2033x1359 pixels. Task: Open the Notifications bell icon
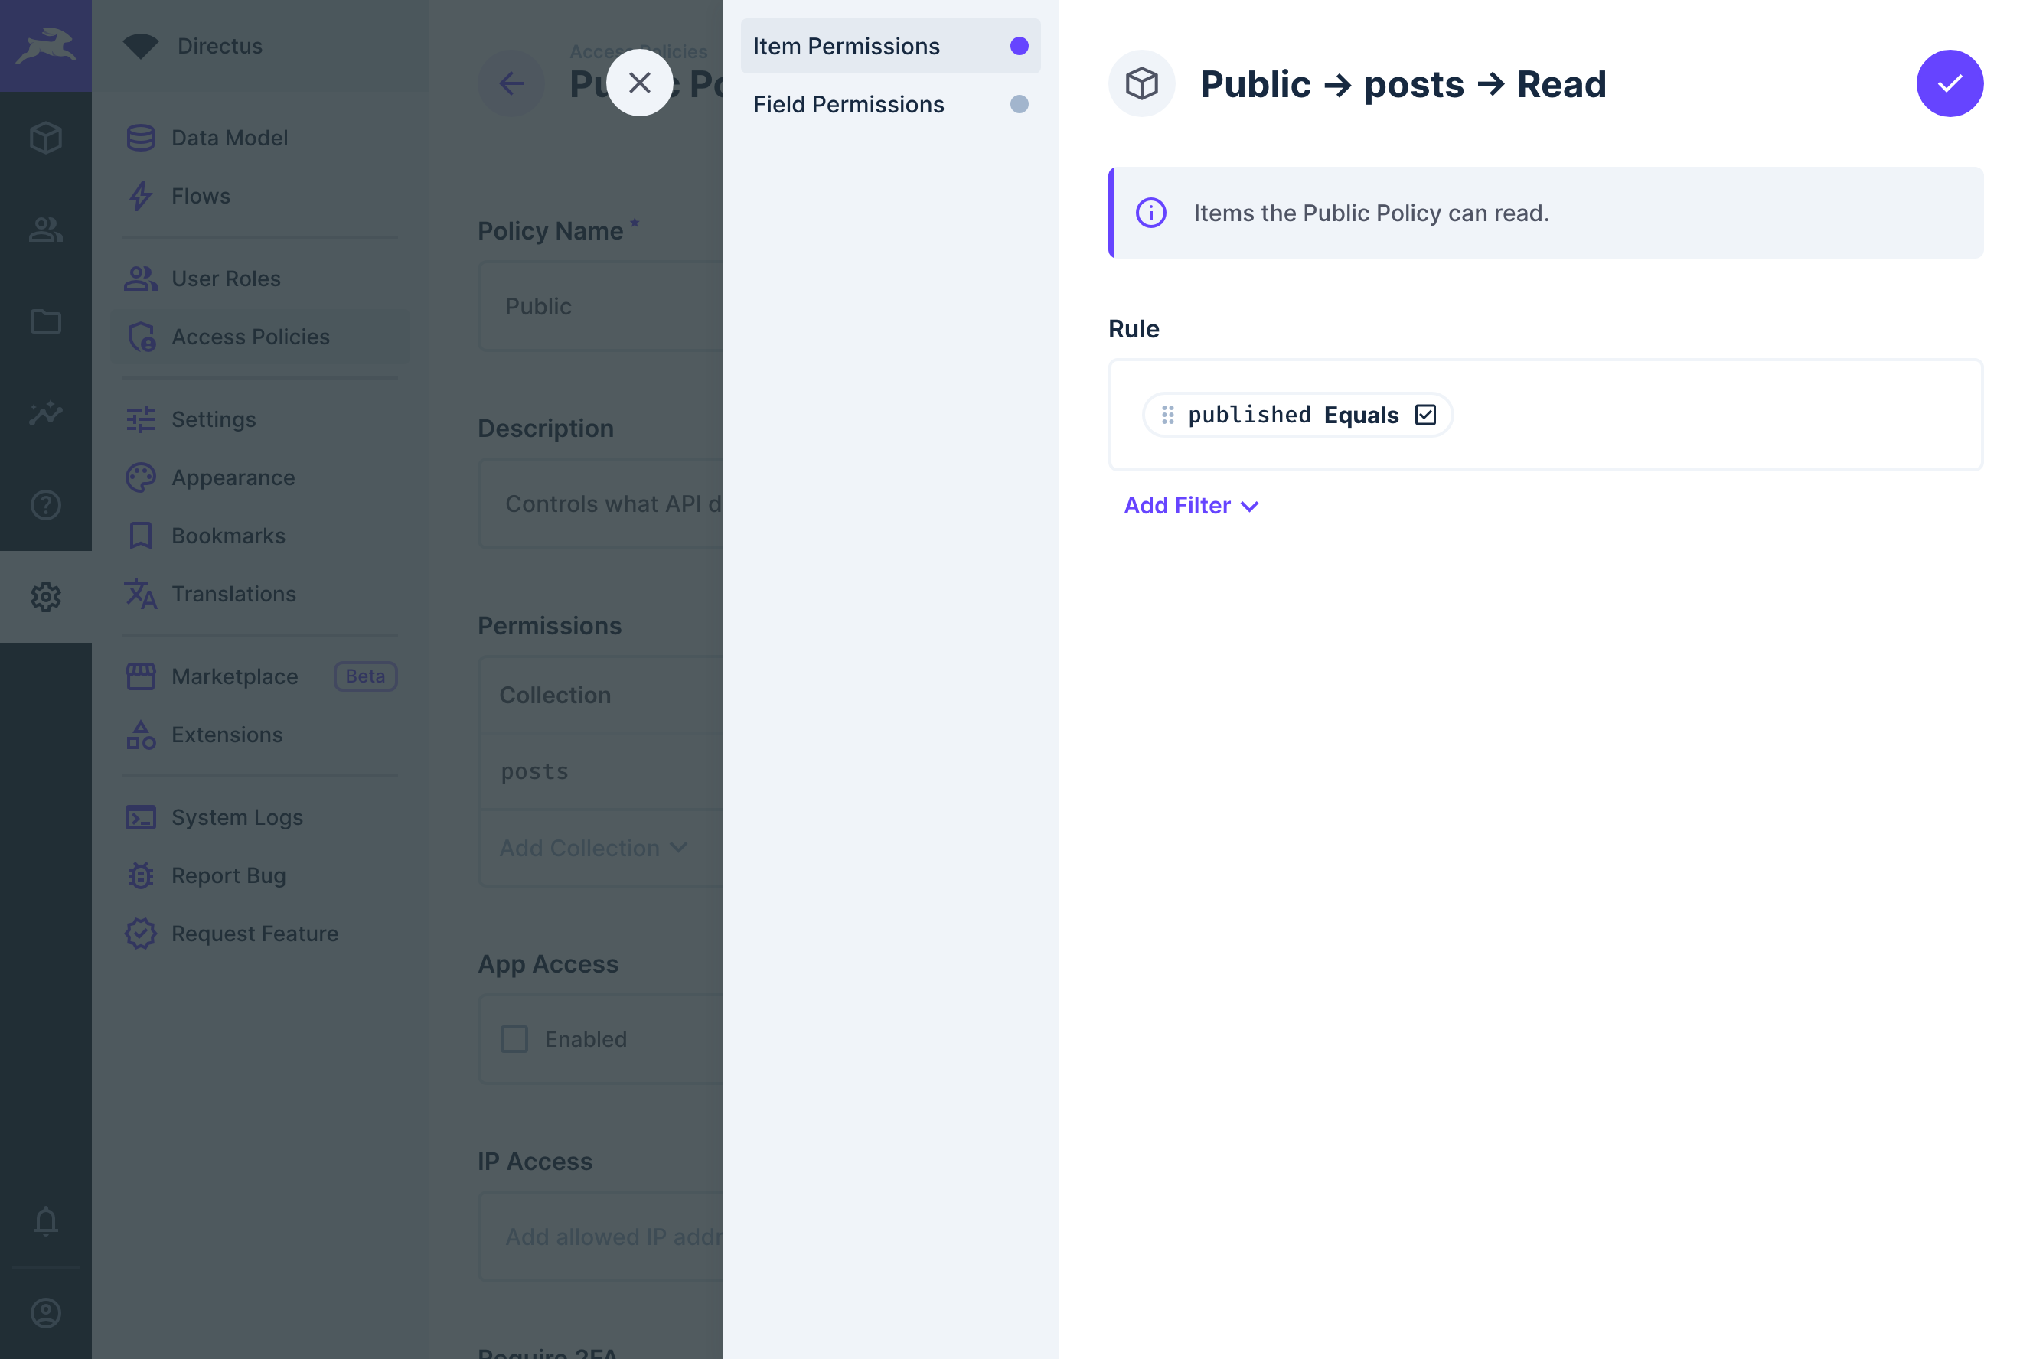click(x=45, y=1220)
